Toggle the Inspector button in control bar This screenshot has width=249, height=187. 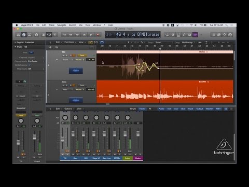pos(24,35)
